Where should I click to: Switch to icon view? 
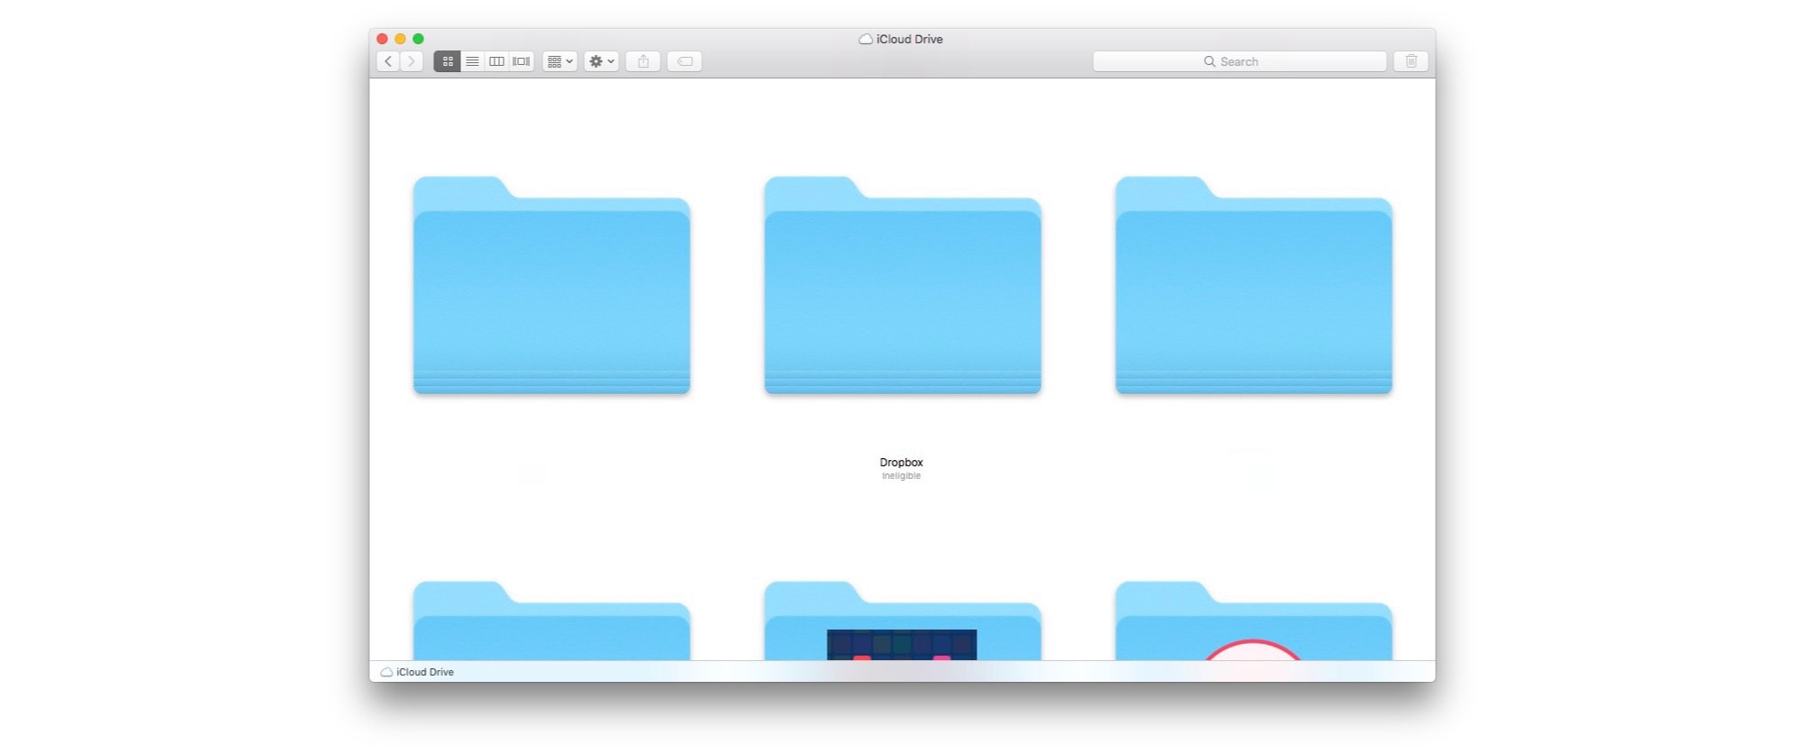pyautogui.click(x=447, y=61)
